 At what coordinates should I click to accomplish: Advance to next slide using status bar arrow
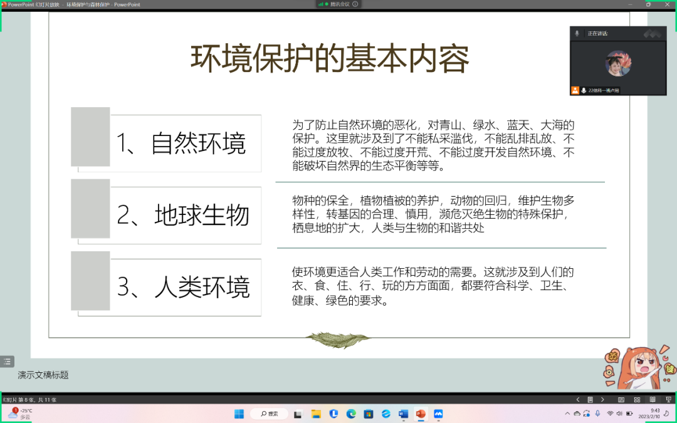[x=602, y=399]
